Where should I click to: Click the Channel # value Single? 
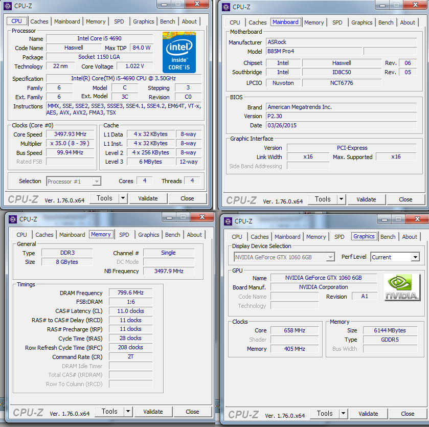169,253
